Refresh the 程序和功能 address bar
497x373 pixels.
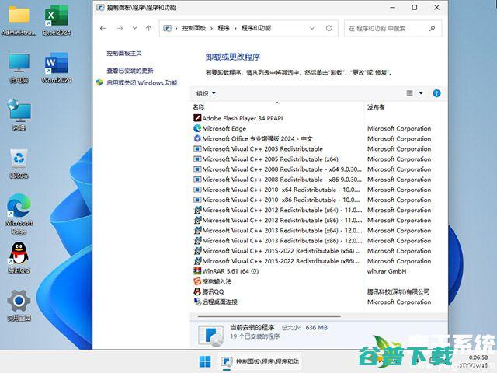[329, 28]
